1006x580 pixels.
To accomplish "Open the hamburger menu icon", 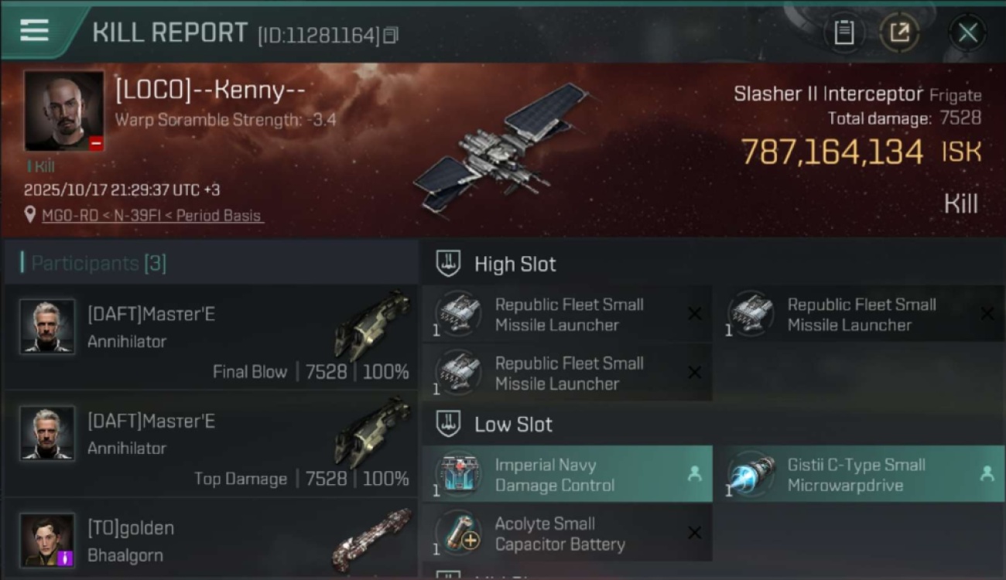I will point(34,30).
